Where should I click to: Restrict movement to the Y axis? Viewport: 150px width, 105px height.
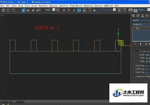pos(69,10)
